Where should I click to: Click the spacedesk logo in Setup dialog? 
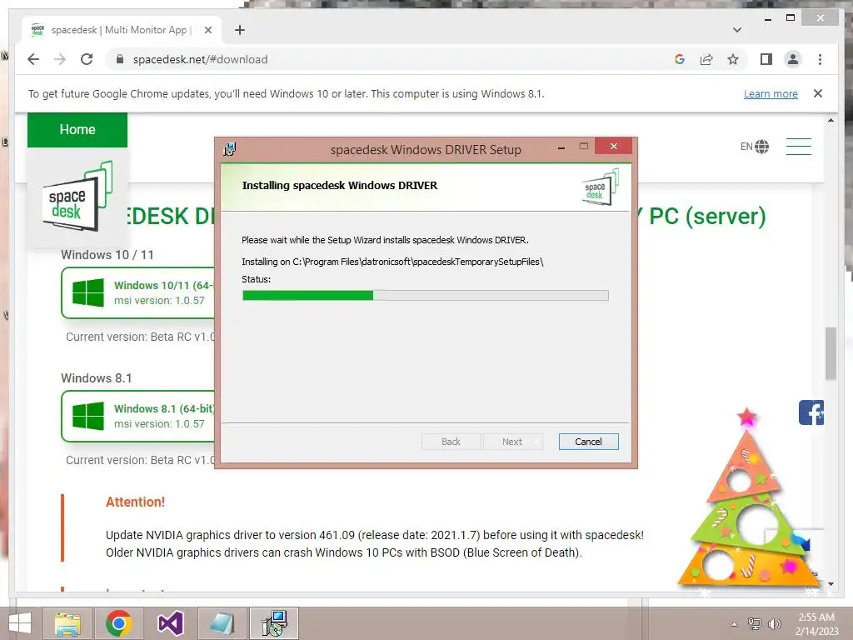(x=601, y=187)
